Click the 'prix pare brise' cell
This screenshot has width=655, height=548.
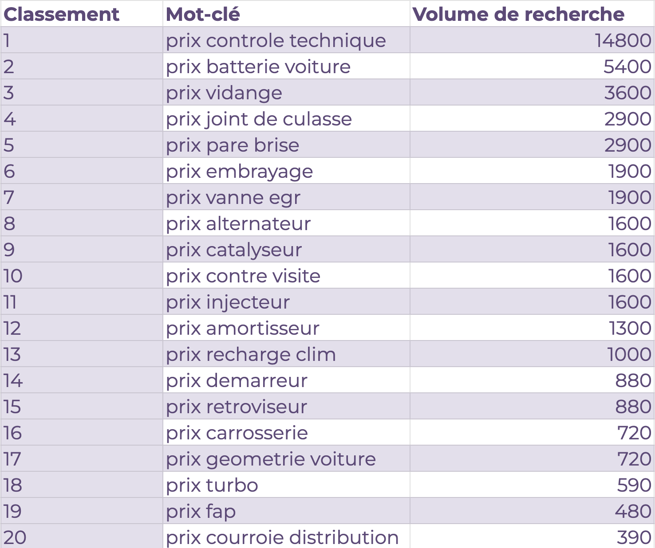coord(233,145)
